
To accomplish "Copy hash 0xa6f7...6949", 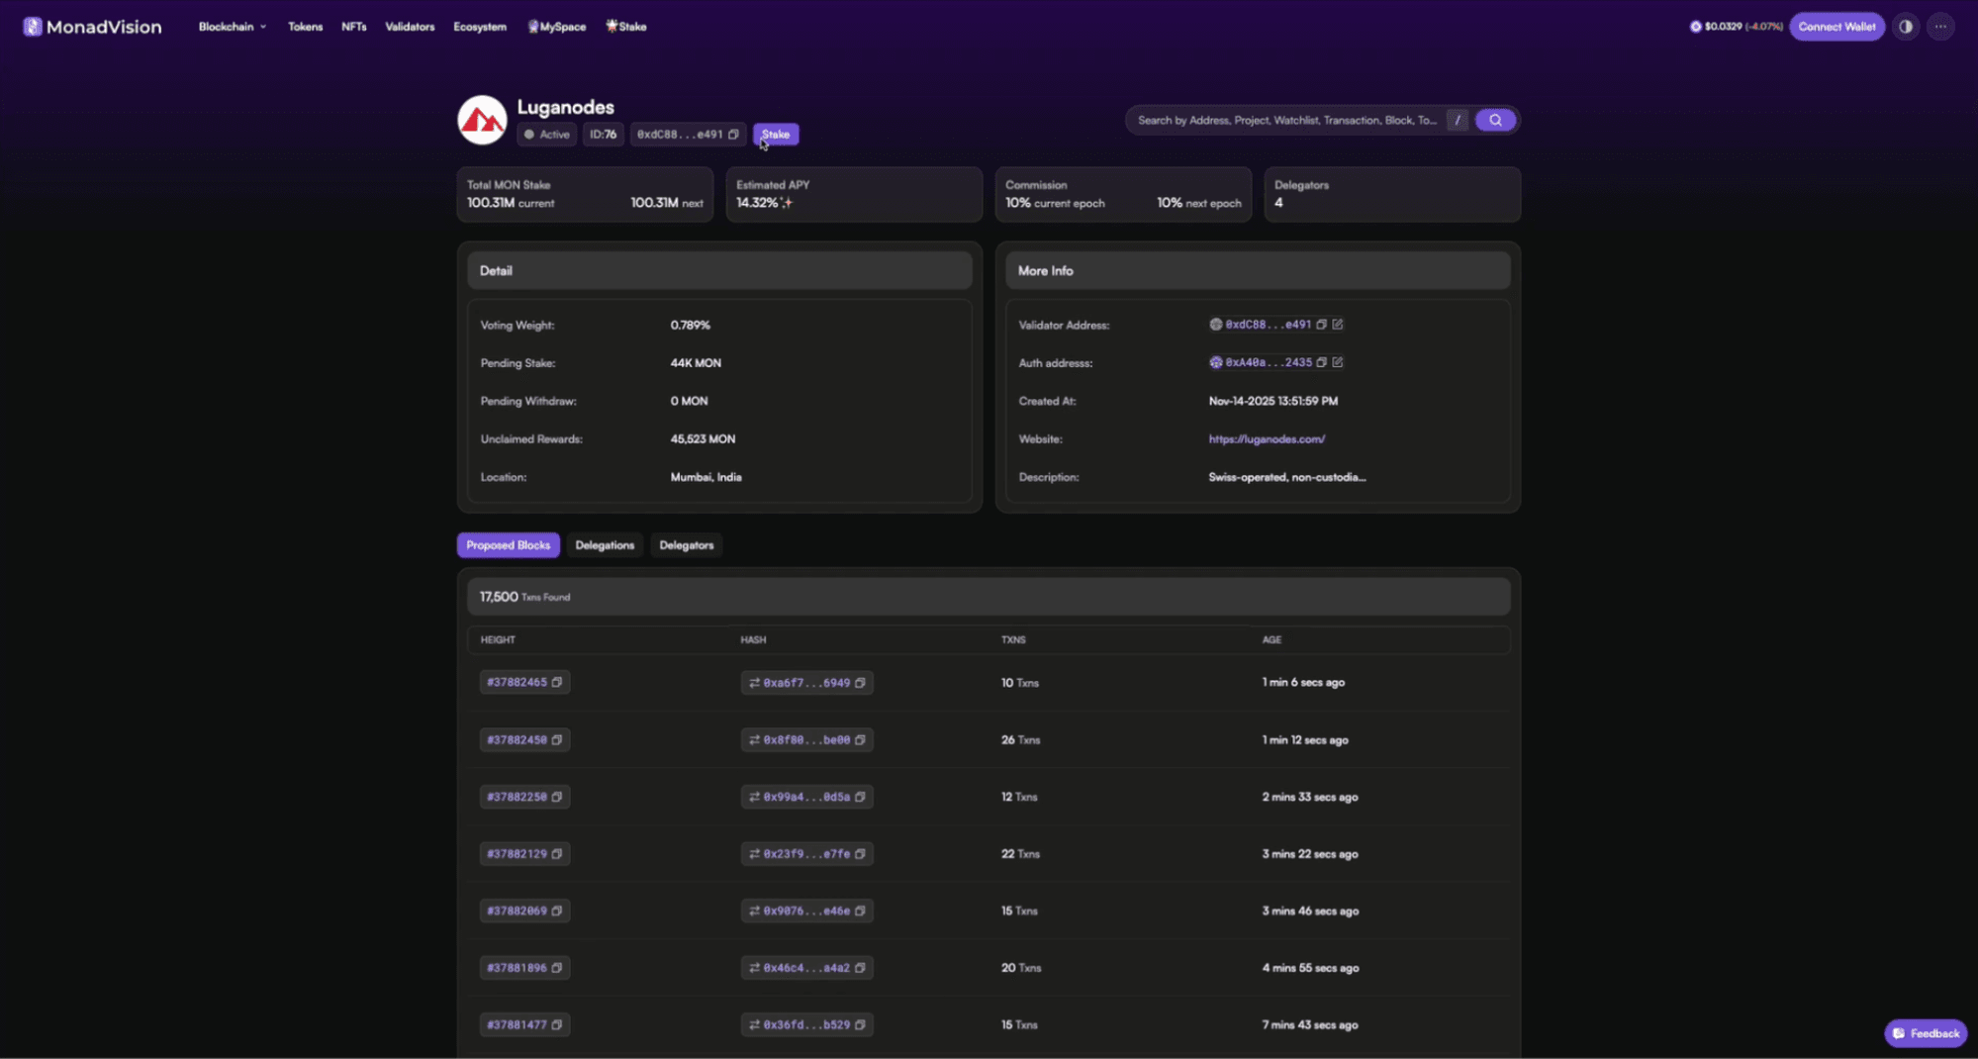I will pos(860,683).
